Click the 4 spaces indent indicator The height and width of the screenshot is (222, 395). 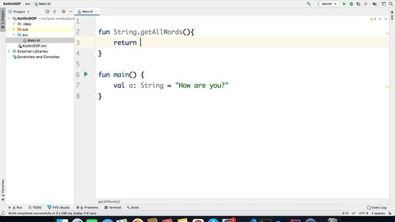[x=378, y=213]
